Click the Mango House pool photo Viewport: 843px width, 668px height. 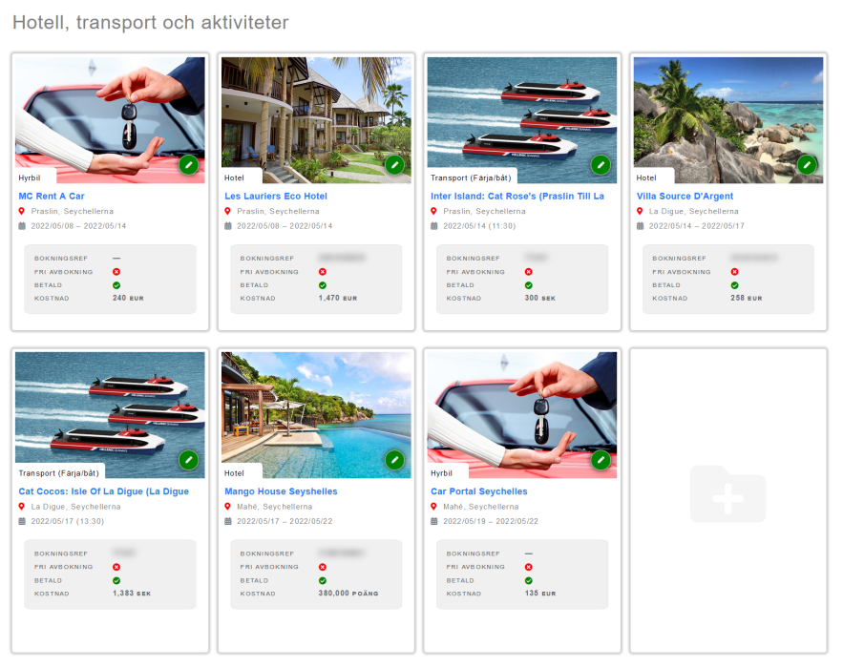tap(315, 410)
